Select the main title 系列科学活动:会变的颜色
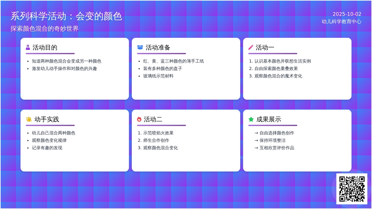Screen dimensions: 372x209 pyautogui.click(x=66, y=16)
